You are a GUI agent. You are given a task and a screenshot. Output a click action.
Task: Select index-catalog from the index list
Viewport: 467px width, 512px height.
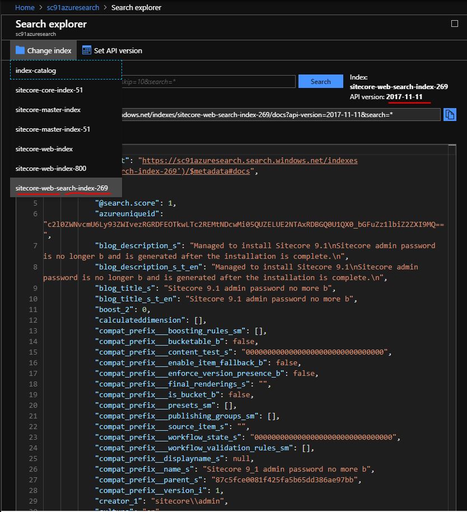click(x=66, y=70)
